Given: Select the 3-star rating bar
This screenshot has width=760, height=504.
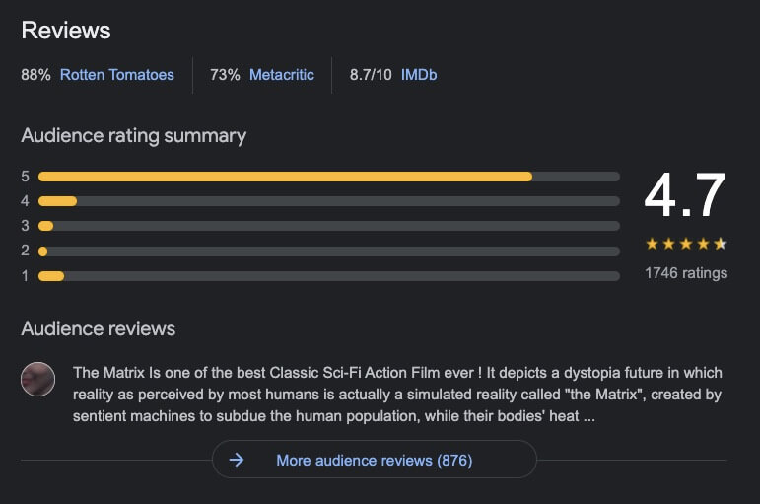Looking at the screenshot, I should coord(329,226).
